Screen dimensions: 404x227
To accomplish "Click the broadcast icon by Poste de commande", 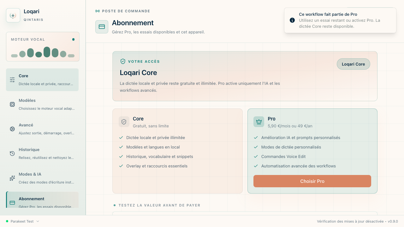I will pyautogui.click(x=98, y=11).
